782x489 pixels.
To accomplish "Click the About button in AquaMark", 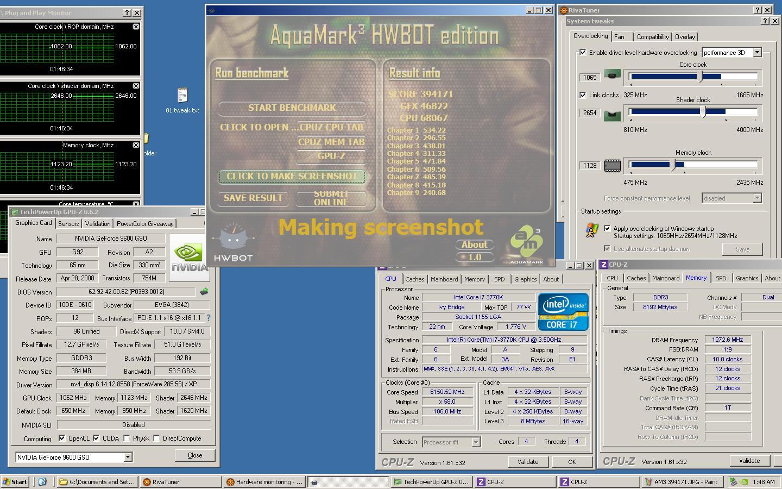I will pos(474,244).
